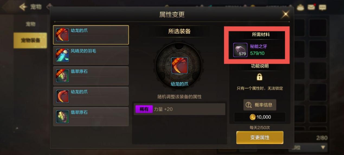Open the chat bubble icon
344x155 pixels.
[322, 7]
